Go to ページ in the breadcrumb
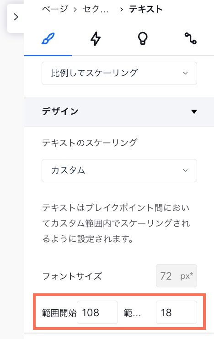This screenshot has width=214, height=339. point(55,9)
